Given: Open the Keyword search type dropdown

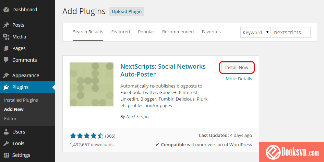Looking at the screenshot, I should (x=255, y=33).
